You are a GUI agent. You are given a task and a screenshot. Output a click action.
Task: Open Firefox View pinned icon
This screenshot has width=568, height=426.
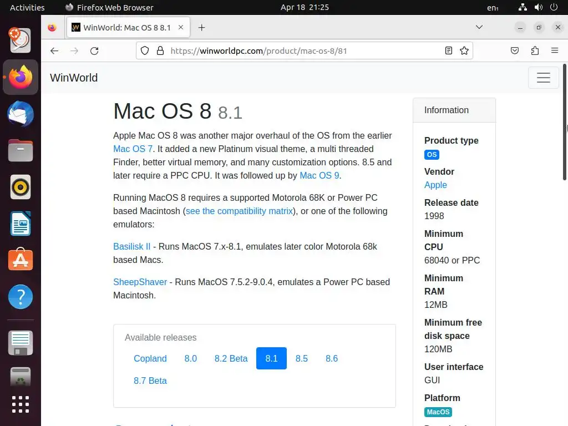point(52,28)
